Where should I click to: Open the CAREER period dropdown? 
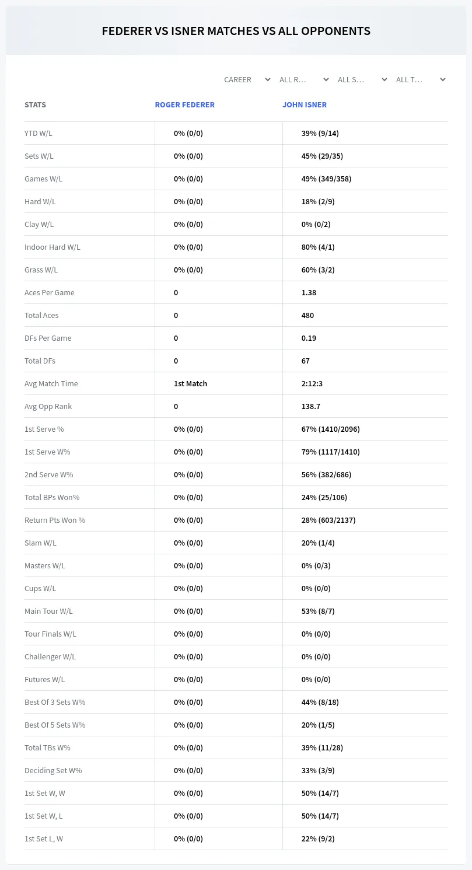[247, 79]
